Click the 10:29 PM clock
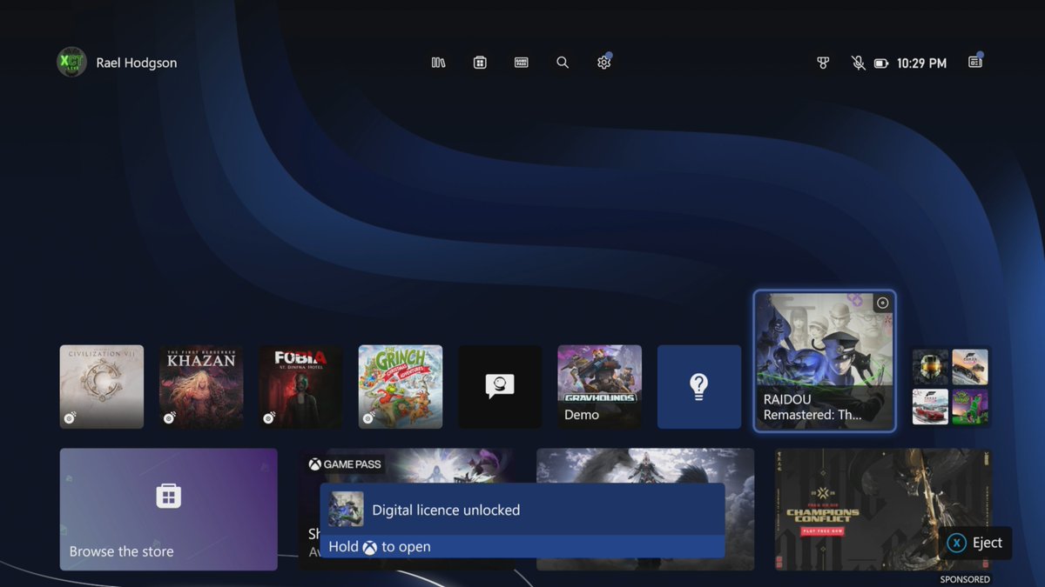The width and height of the screenshot is (1045, 587). click(x=921, y=63)
